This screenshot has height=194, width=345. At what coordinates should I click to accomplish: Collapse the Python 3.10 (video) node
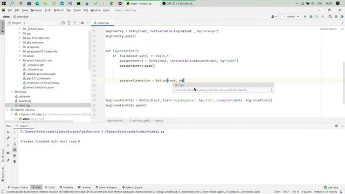pyautogui.click(x=11, y=114)
